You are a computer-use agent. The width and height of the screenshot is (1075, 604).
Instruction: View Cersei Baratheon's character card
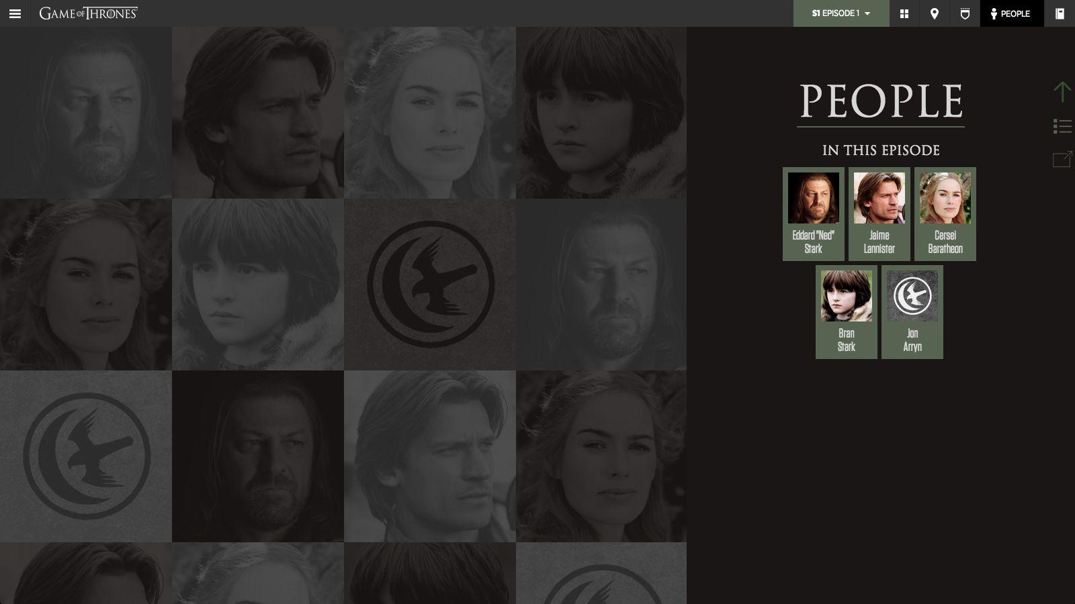[x=945, y=214]
